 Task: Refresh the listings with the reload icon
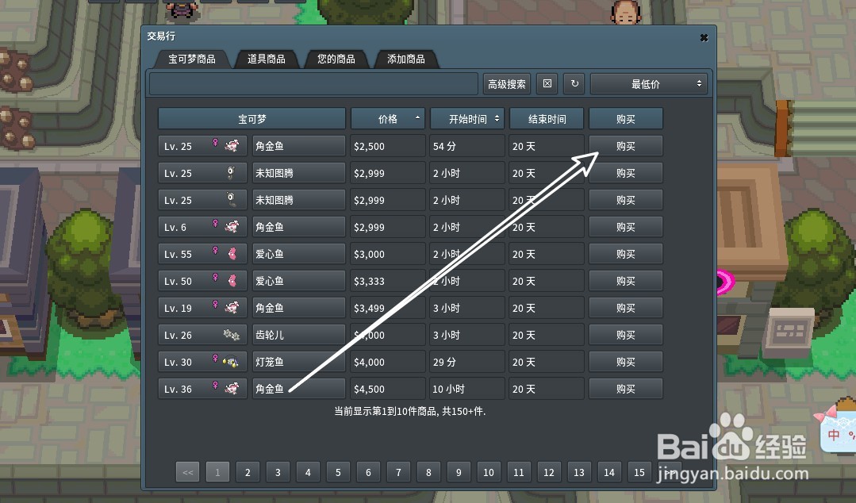point(574,83)
